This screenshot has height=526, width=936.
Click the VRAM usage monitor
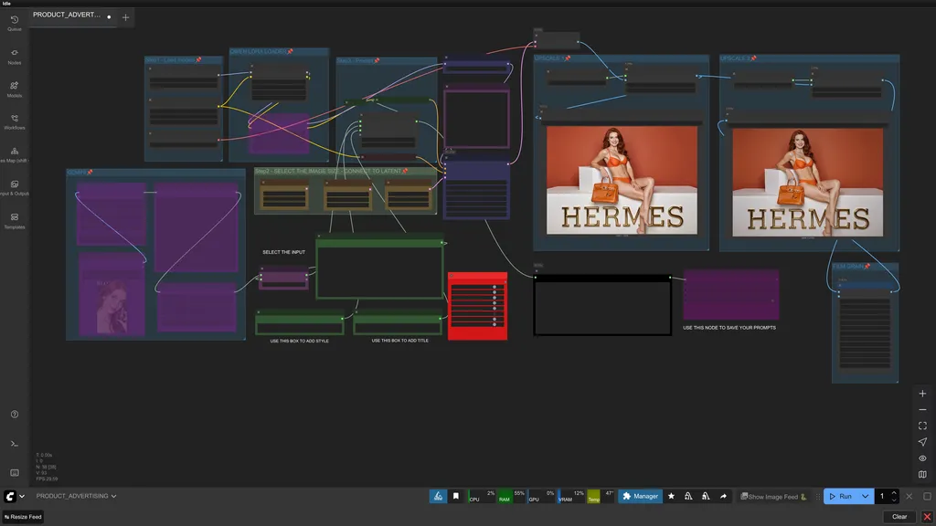coord(570,496)
